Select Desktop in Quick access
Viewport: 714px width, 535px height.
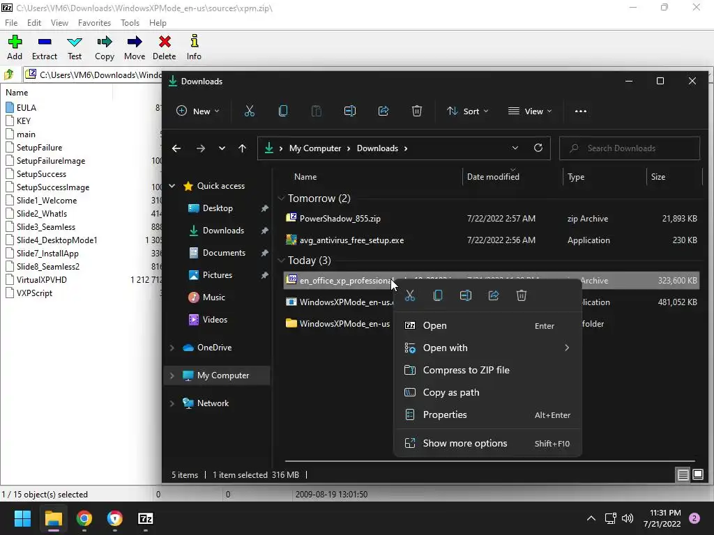(x=218, y=208)
